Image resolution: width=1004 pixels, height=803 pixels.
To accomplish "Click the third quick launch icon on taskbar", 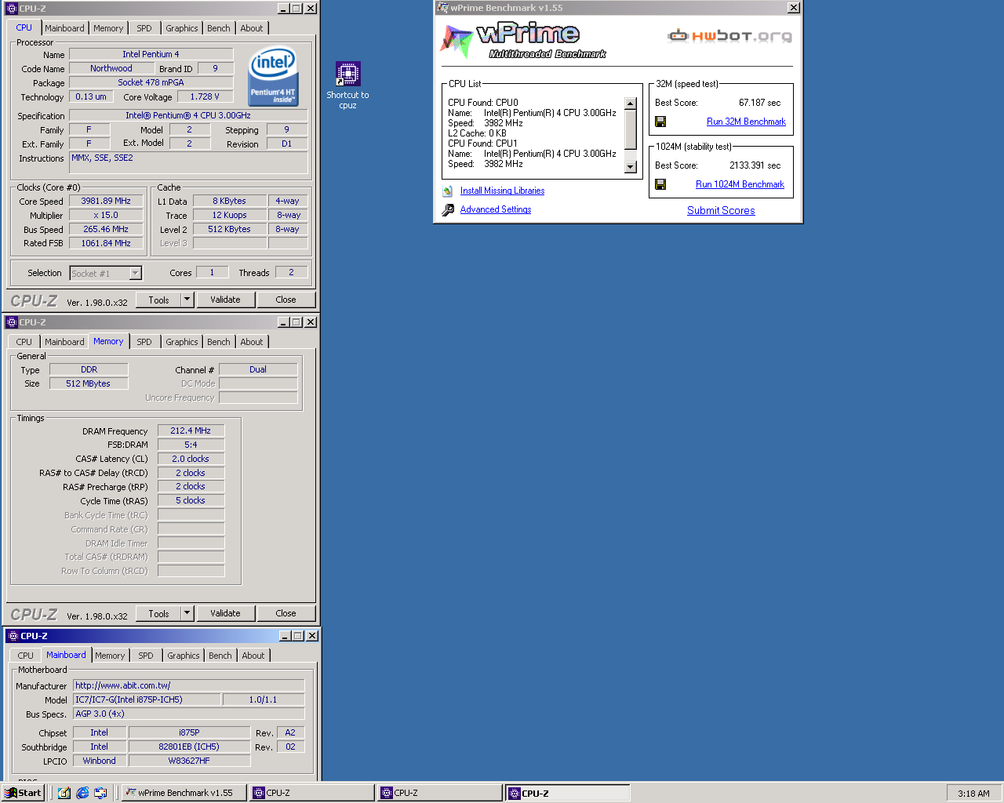I will tap(100, 793).
